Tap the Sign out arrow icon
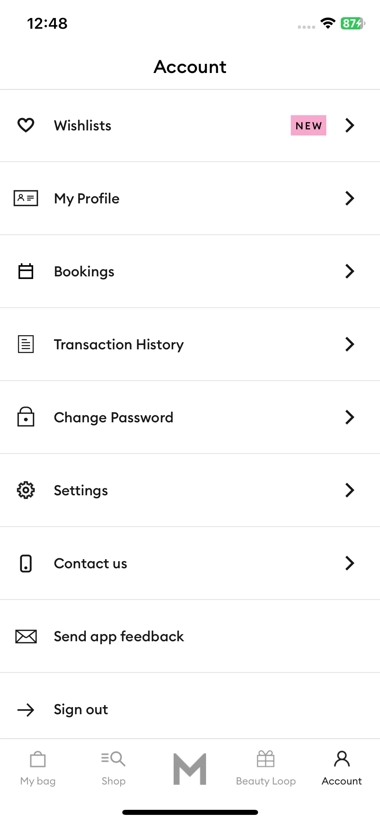Image resolution: width=380 pixels, height=823 pixels. 26,710
